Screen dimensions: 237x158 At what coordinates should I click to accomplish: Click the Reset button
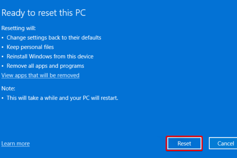184,143
